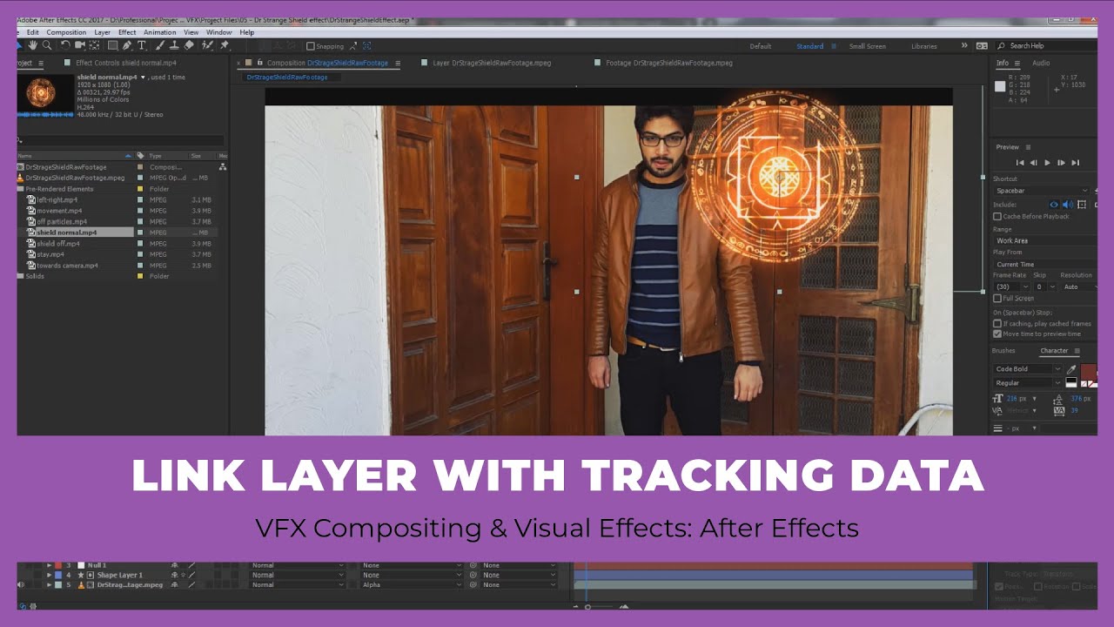Select the Zoom magnifier tool
Image resolution: width=1114 pixels, height=627 pixels.
coord(47,45)
